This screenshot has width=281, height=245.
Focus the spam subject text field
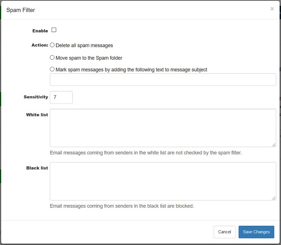[163, 80]
